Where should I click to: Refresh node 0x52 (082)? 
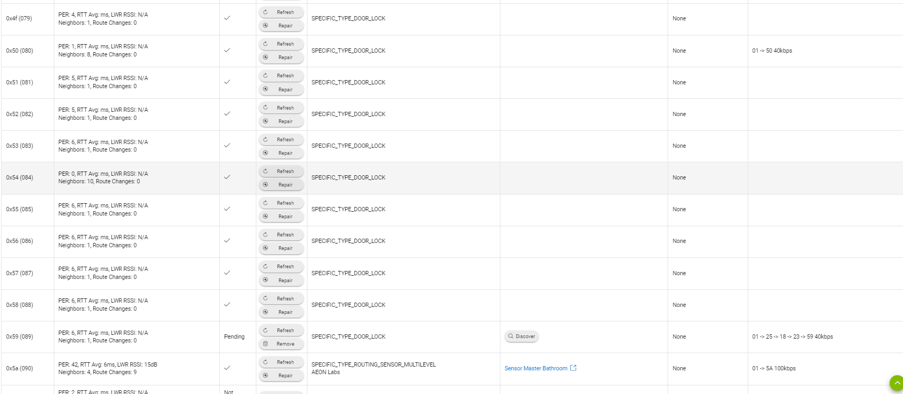[x=281, y=108]
